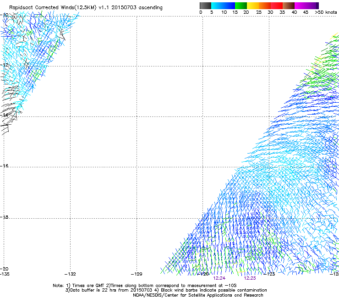Click the note line starting '3)Data buffer is 22 hrs'

(166, 290)
